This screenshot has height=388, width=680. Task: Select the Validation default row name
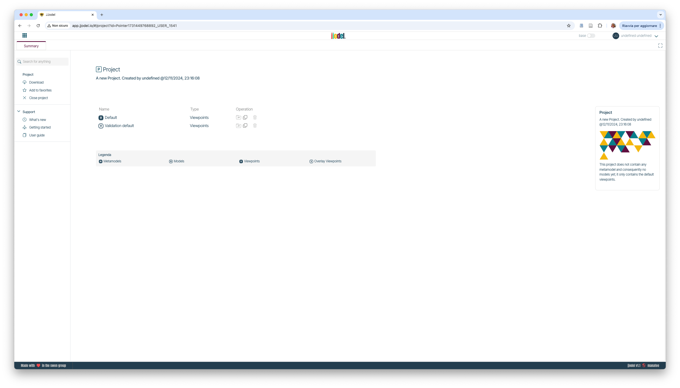click(x=119, y=126)
